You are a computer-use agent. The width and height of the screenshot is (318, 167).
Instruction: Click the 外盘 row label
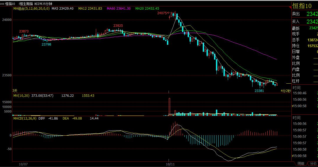coord(296,58)
